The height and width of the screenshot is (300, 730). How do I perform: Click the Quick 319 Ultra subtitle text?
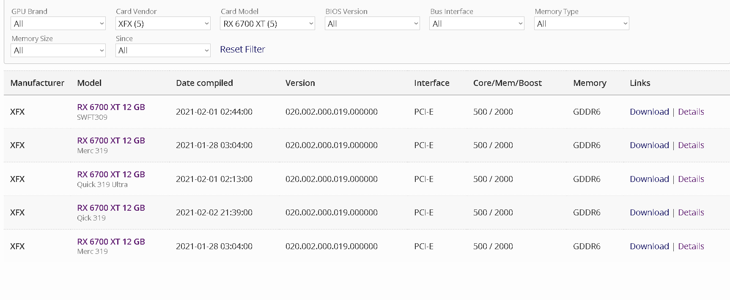click(x=102, y=184)
